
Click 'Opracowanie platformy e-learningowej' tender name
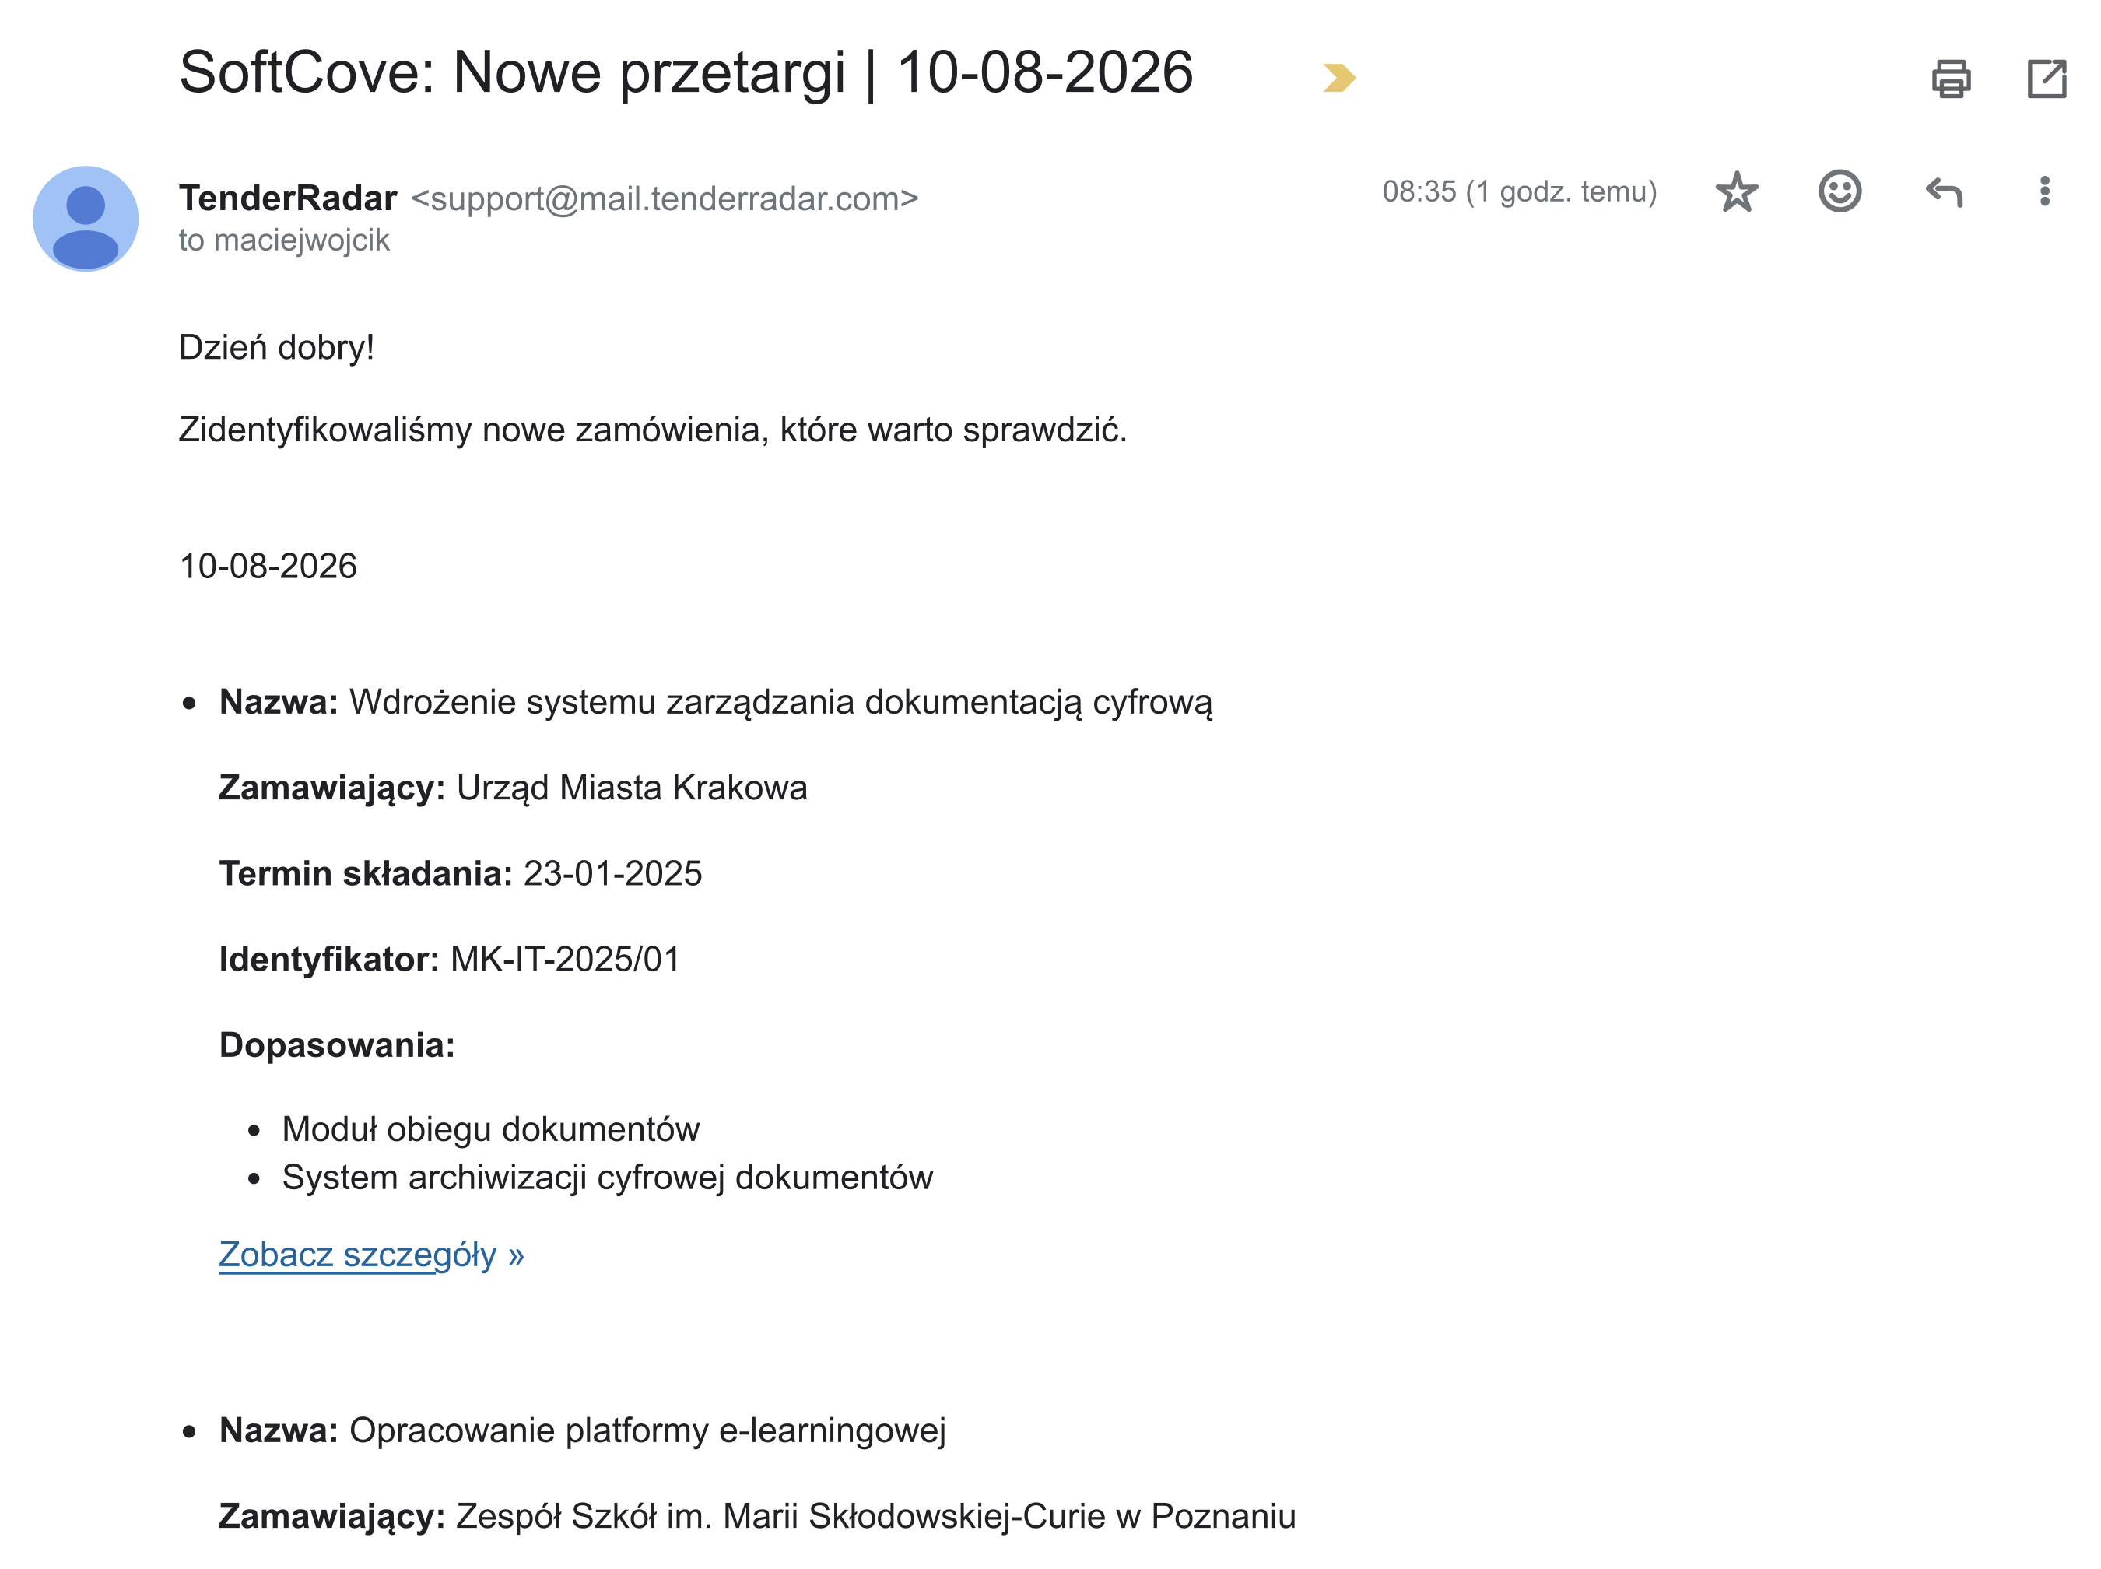647,1430
